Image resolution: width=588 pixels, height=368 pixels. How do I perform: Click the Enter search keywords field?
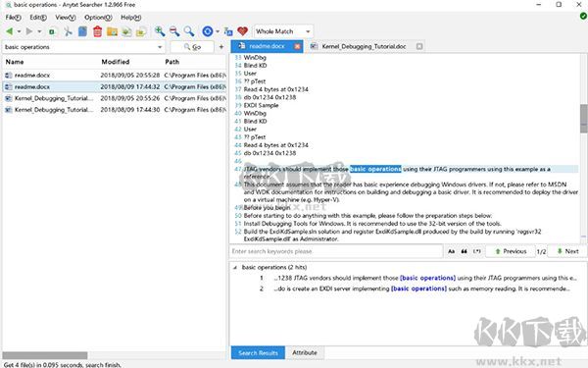[x=336, y=251]
